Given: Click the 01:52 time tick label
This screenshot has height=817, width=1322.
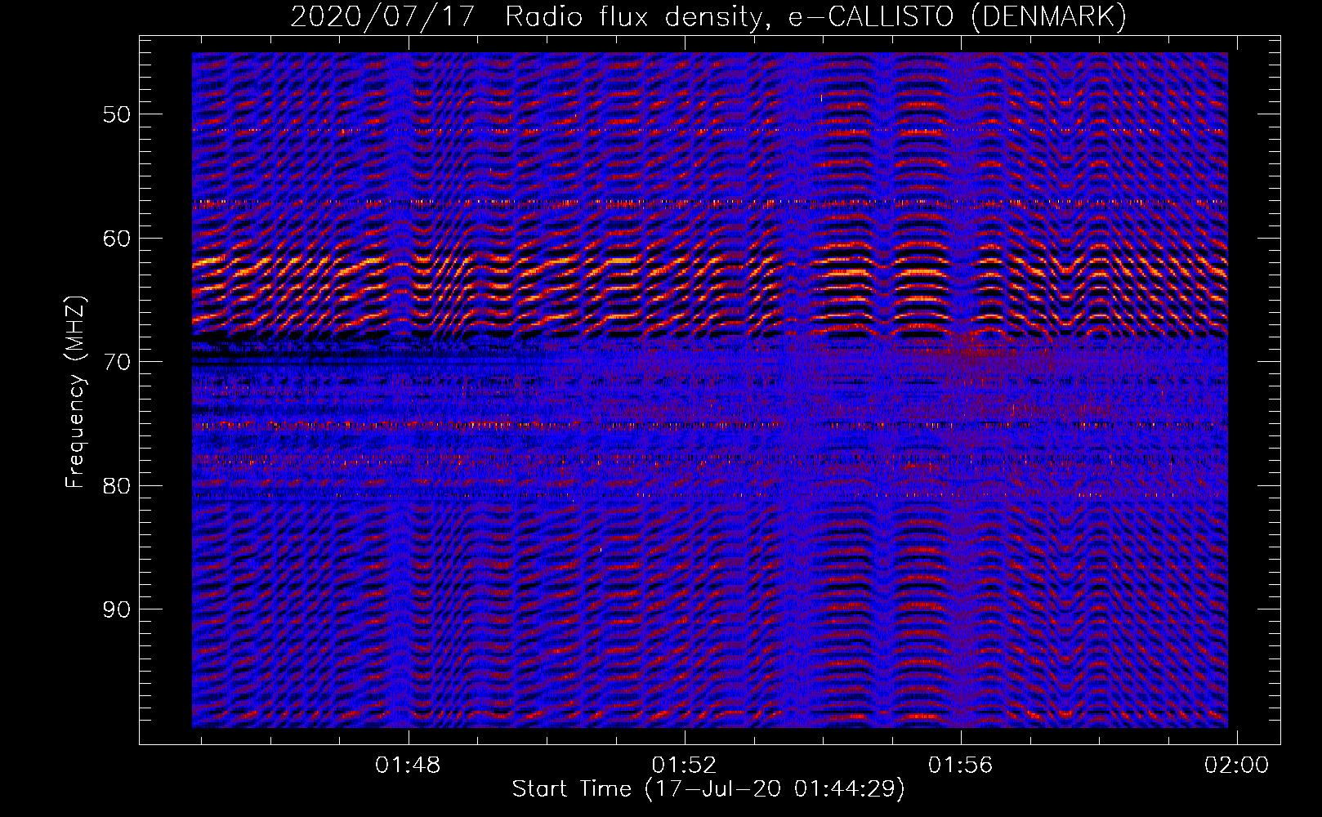Looking at the screenshot, I should click(684, 765).
